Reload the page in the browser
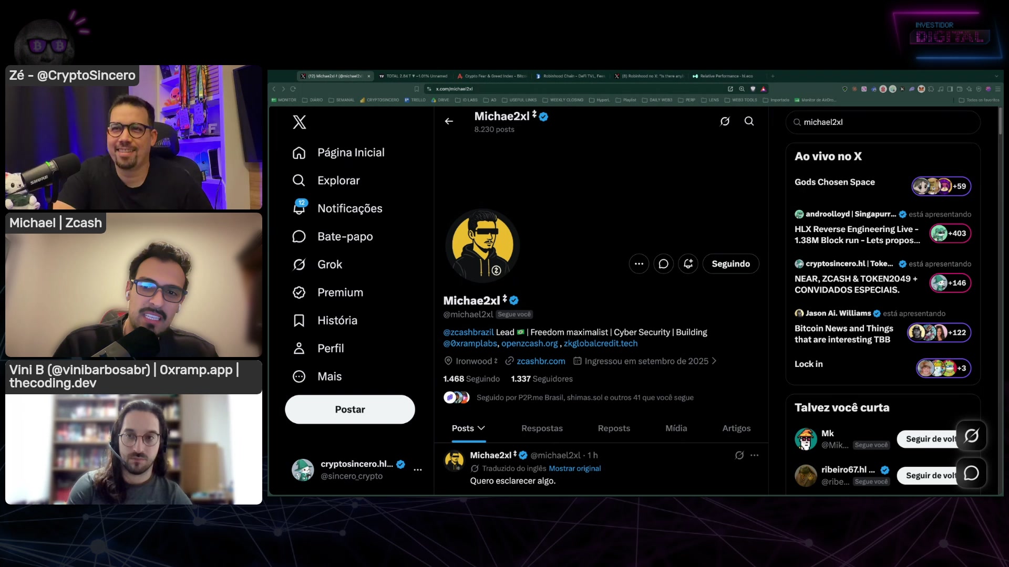This screenshot has height=567, width=1009. click(293, 89)
